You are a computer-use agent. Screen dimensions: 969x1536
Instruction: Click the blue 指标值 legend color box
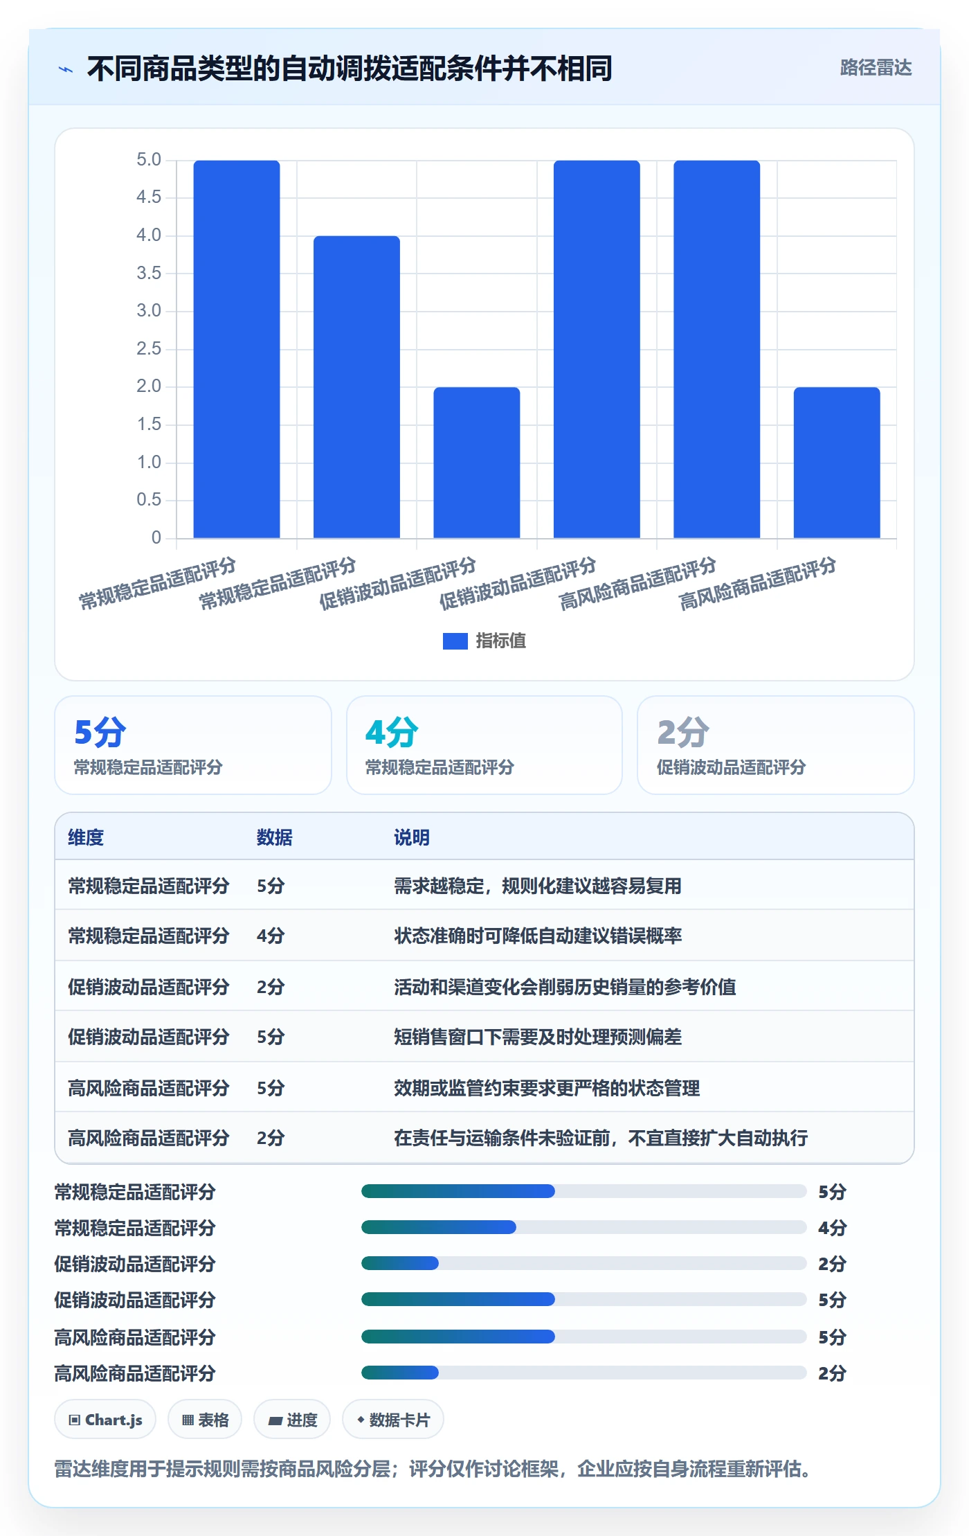[x=455, y=641]
